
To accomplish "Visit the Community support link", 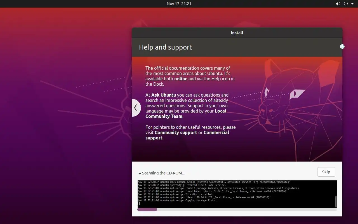I will pos(176,132).
